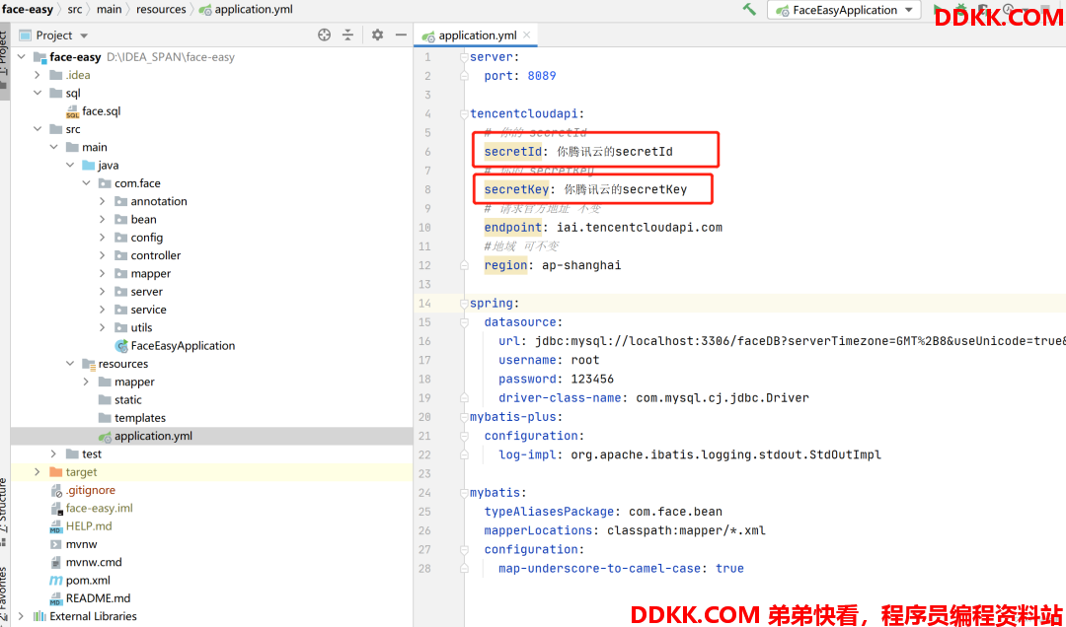The width and height of the screenshot is (1066, 627).
Task: Click resources in the breadcrumb path
Action: pos(161,10)
